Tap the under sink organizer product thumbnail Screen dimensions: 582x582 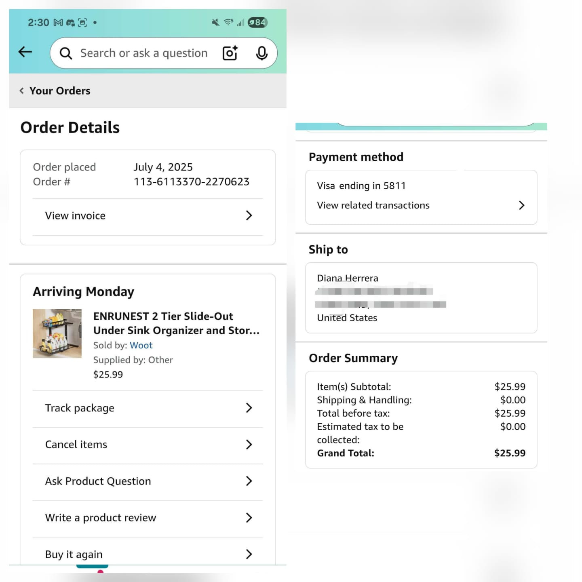click(x=57, y=333)
